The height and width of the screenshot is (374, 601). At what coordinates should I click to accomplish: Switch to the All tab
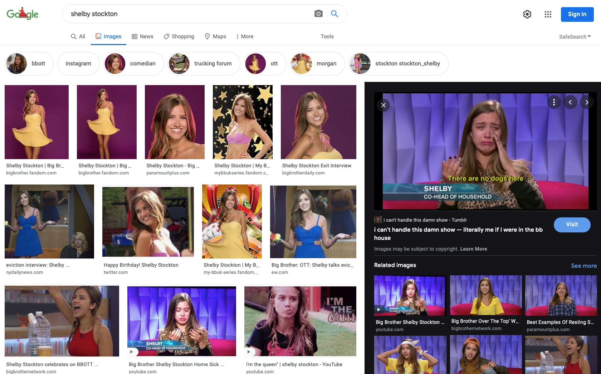[x=78, y=36]
